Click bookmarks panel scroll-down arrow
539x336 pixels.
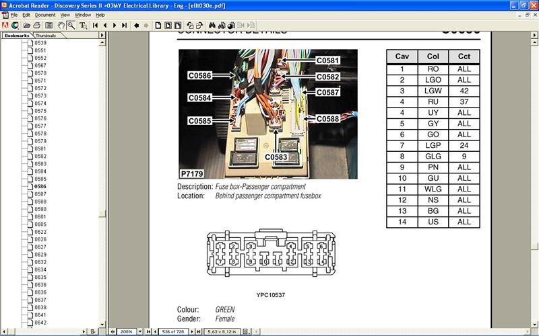tap(102, 325)
